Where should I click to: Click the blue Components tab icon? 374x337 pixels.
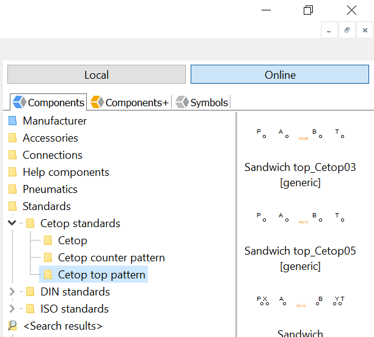click(20, 102)
